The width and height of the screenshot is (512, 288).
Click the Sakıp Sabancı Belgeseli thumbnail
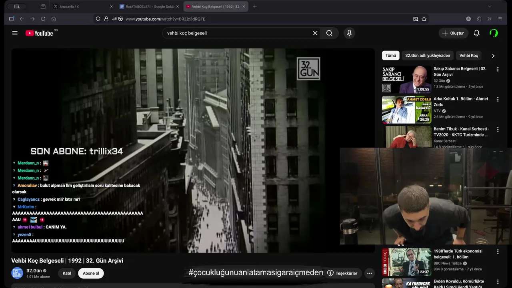click(x=406, y=80)
